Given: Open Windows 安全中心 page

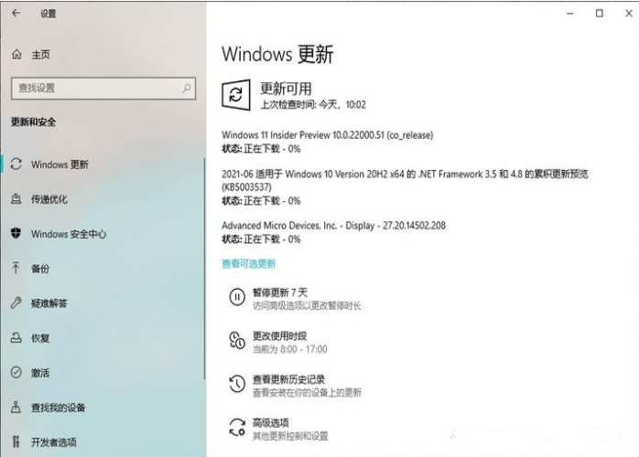Looking at the screenshot, I should (x=69, y=234).
